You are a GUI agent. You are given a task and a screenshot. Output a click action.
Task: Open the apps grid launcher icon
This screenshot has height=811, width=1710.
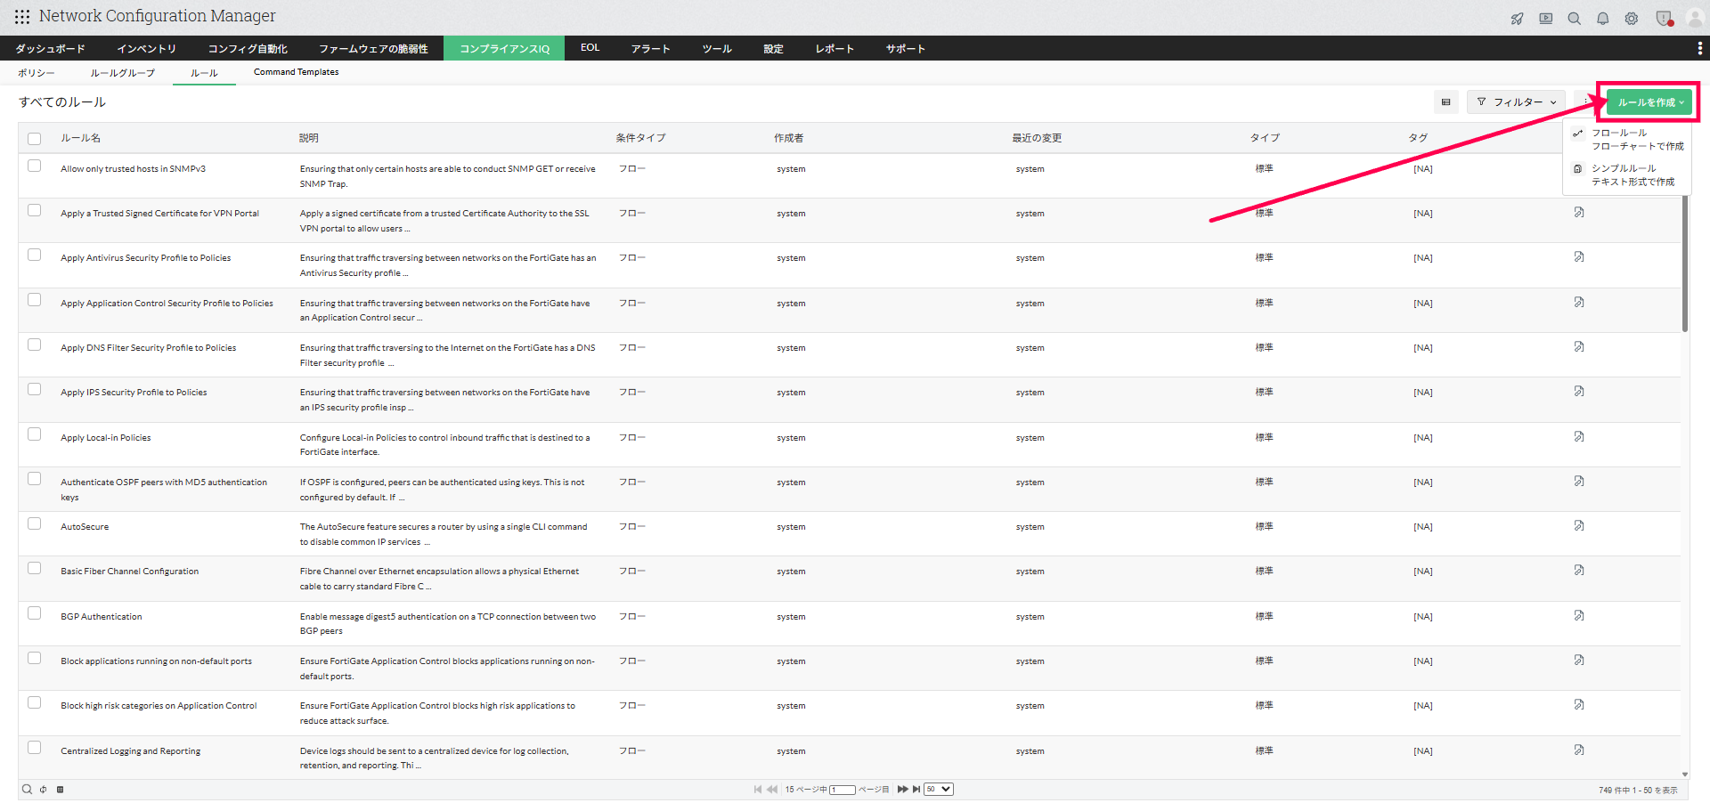coord(22,17)
